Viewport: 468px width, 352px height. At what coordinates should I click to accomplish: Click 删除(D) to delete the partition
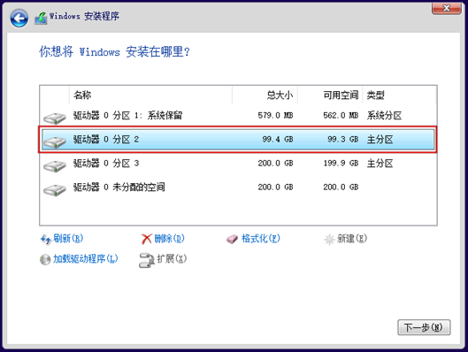coord(169,238)
